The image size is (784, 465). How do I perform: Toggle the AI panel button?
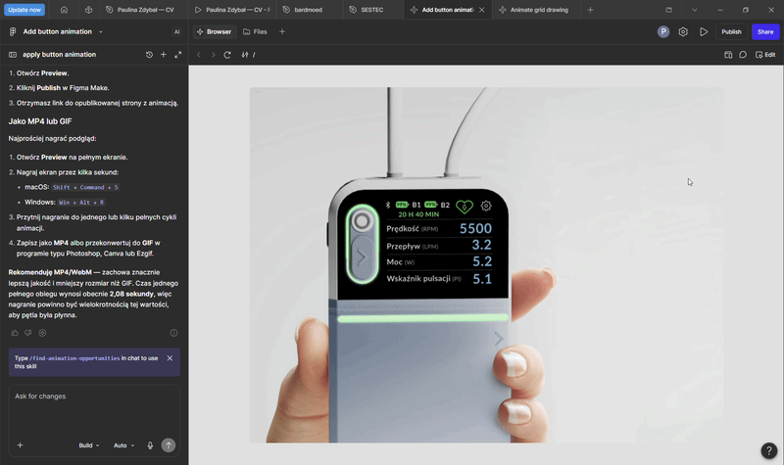click(176, 31)
